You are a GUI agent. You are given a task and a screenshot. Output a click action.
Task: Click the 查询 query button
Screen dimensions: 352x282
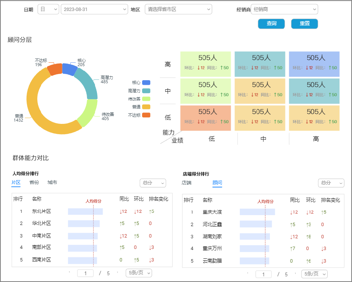[271, 24]
